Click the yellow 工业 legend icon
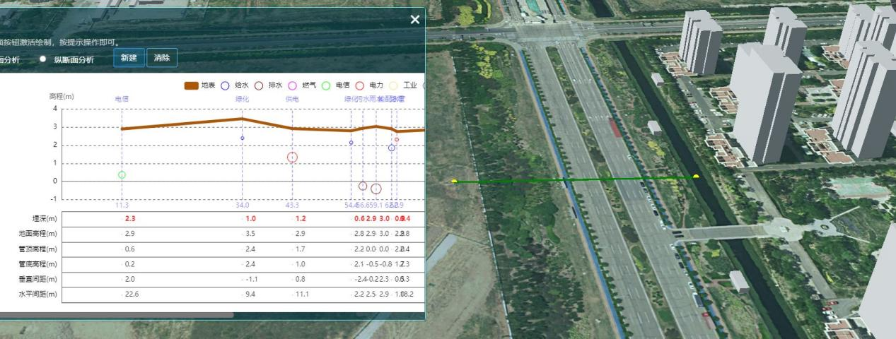896x339 pixels. click(x=393, y=85)
